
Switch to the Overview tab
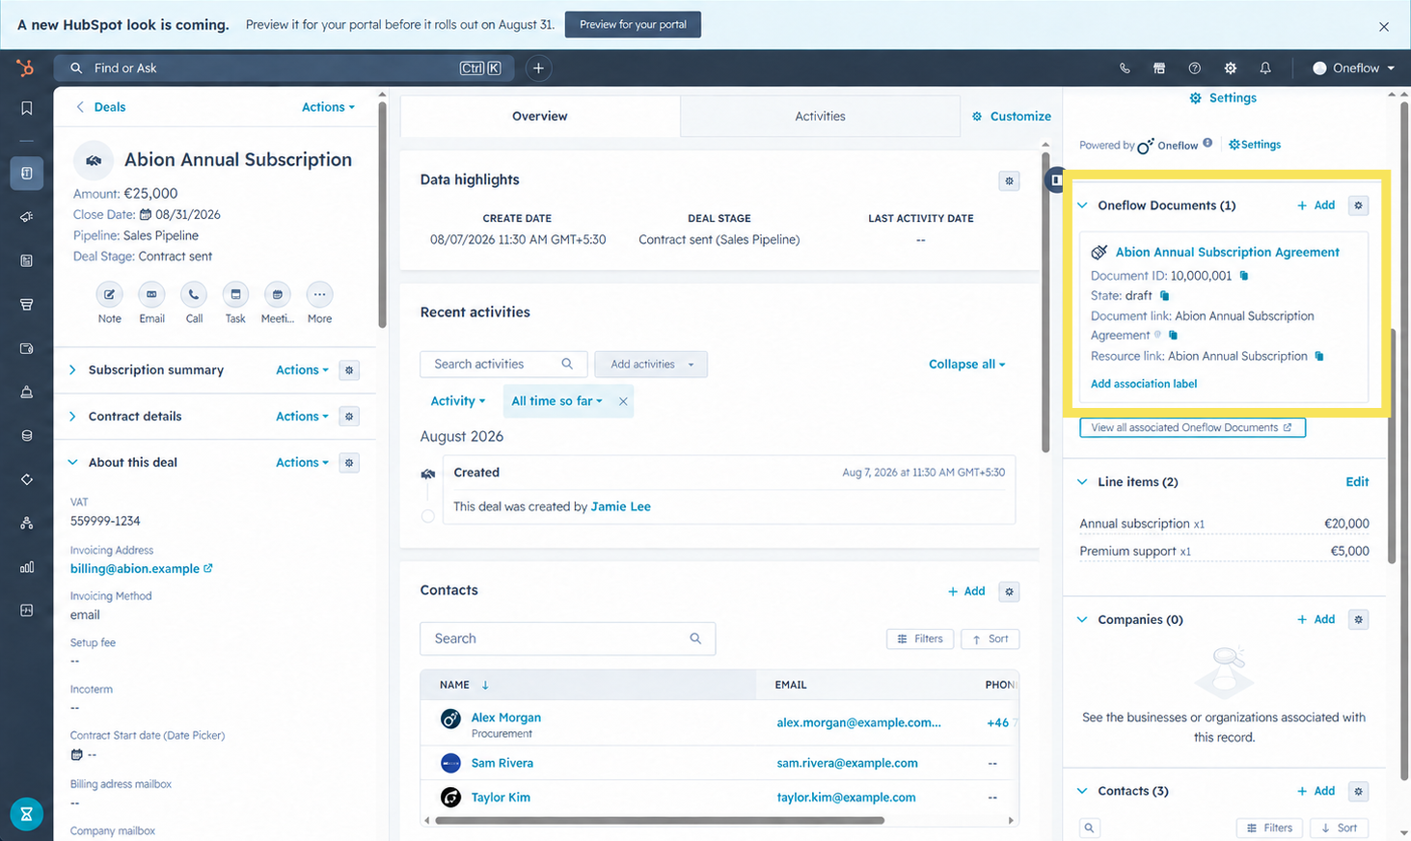540,116
